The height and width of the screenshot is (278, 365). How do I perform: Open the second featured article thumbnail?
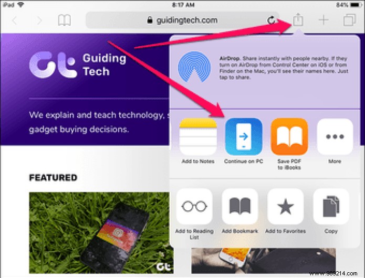pyautogui.click(x=263, y=261)
